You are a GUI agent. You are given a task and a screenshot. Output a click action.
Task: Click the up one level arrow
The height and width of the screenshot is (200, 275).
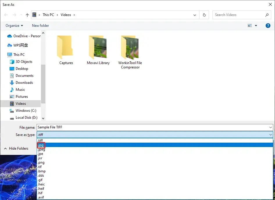(27, 15)
